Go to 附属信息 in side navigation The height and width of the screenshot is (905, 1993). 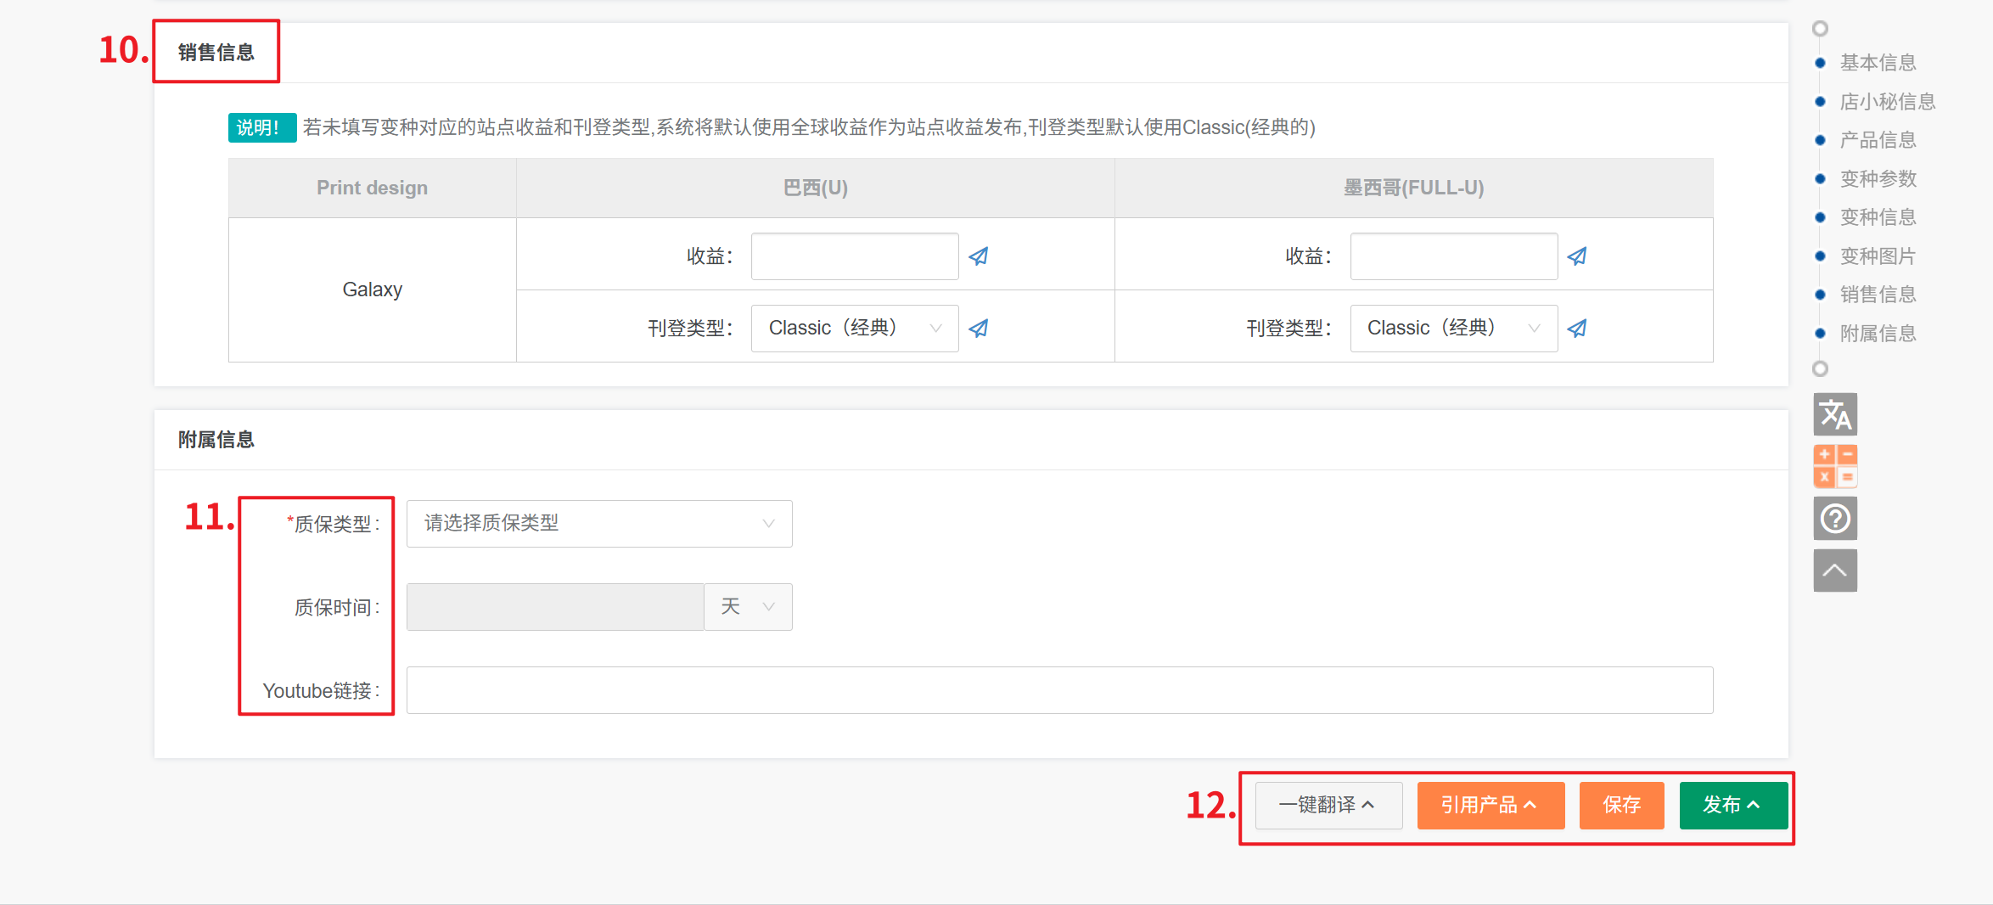coord(1877,334)
